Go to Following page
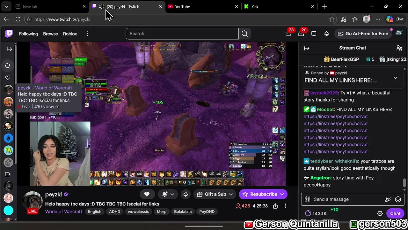This screenshot has height=230, width=408. 28,34
